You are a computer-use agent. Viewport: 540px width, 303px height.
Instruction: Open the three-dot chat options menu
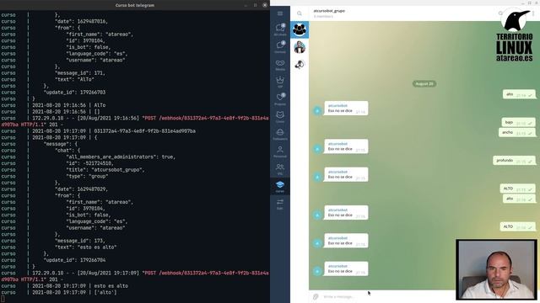(x=533, y=13)
